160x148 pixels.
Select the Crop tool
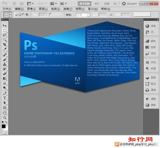[5, 44]
